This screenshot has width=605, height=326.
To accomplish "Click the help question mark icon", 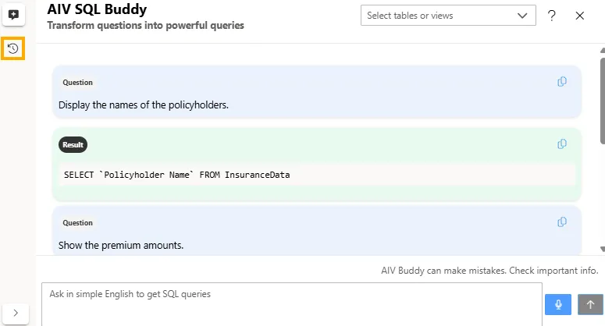I will (552, 16).
